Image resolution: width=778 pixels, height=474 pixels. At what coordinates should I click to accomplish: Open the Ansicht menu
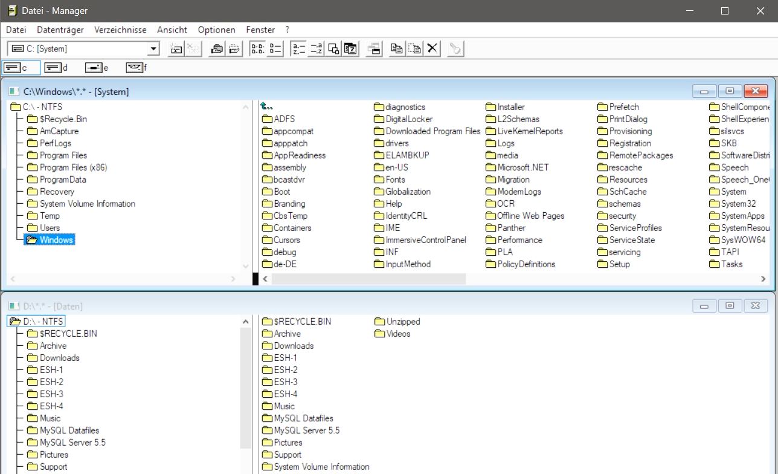[172, 30]
